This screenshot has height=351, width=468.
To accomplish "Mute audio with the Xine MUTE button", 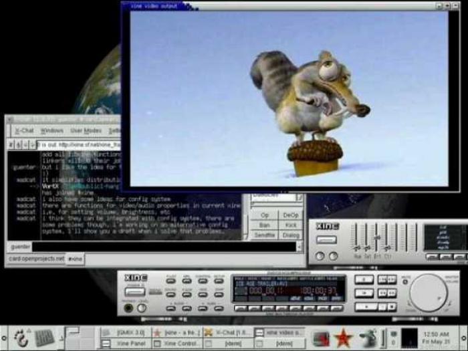I will pyautogui.click(x=405, y=281).
